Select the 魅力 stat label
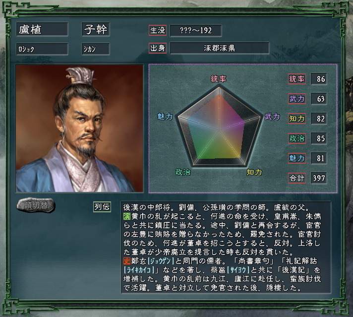Viewport: 353px width, 317px height. click(296, 158)
